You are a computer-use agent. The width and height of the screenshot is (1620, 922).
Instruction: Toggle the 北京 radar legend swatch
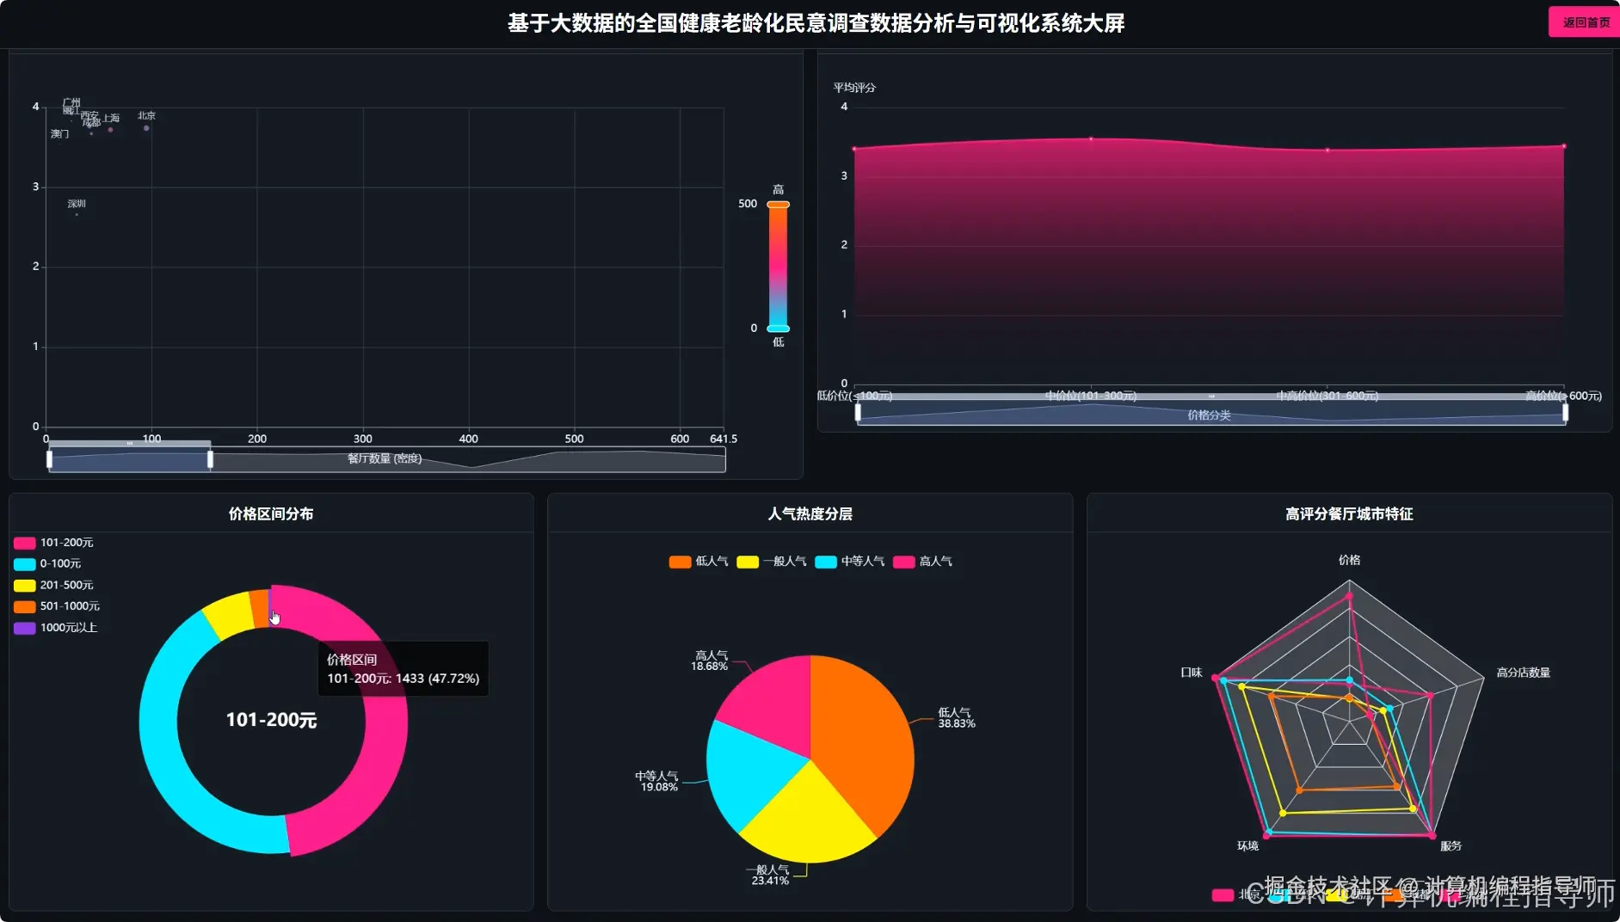point(1223,894)
